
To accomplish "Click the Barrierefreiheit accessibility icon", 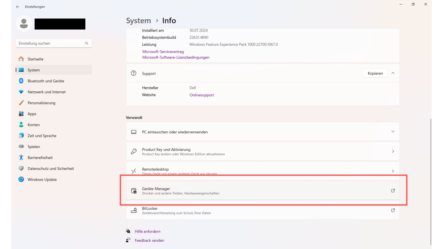I will (x=21, y=157).
